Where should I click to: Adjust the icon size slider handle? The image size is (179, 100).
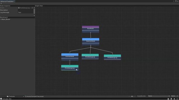(x=132, y=96)
